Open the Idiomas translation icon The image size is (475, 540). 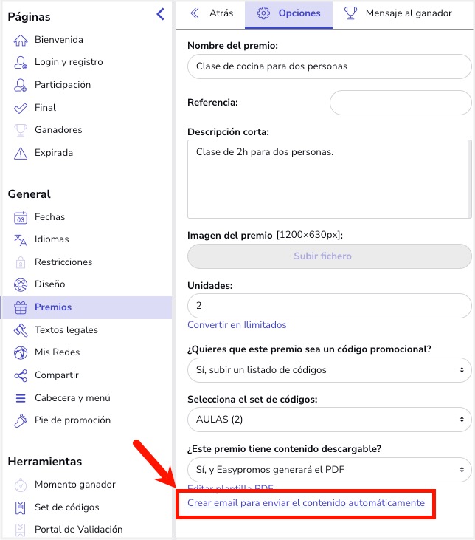pos(21,239)
